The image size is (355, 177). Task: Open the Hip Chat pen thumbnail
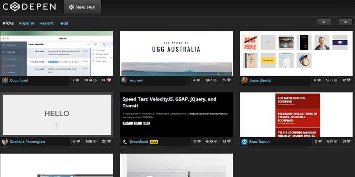56,54
